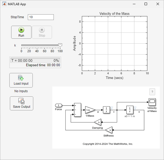Open help with the question mark button
This screenshot has height=160, width=164.
click(x=152, y=92)
